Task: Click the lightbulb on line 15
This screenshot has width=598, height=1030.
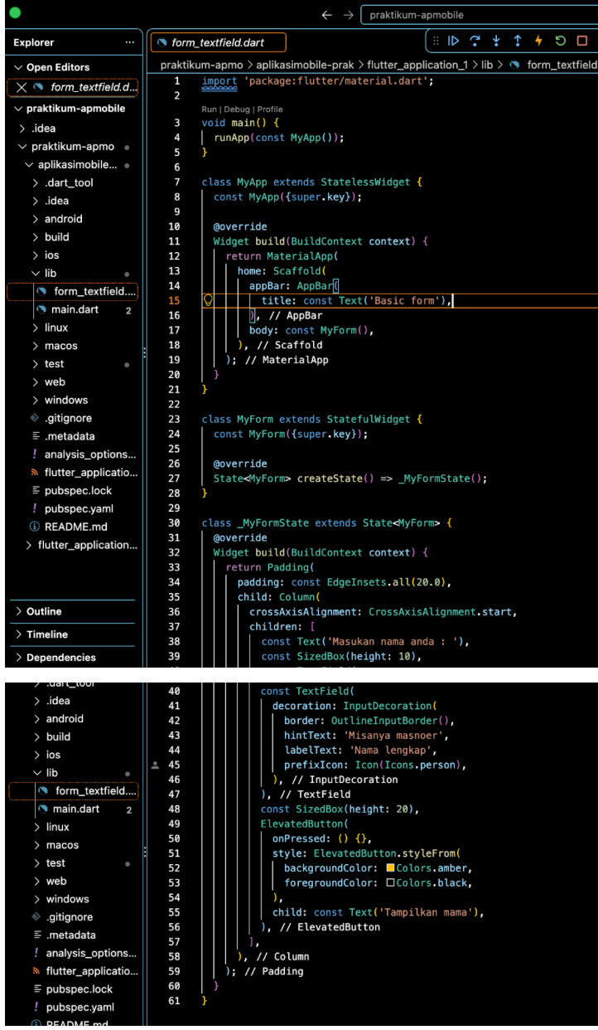Action: click(209, 301)
